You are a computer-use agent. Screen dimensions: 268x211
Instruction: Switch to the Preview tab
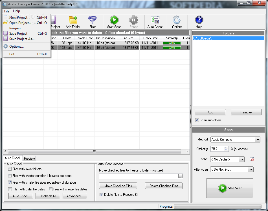coord(29,158)
